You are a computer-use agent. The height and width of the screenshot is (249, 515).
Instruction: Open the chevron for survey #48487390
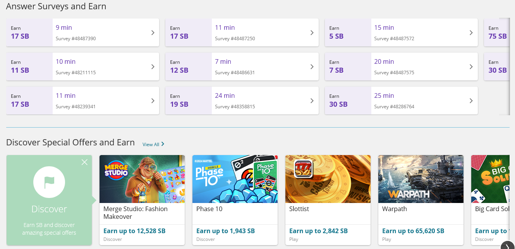(x=153, y=33)
